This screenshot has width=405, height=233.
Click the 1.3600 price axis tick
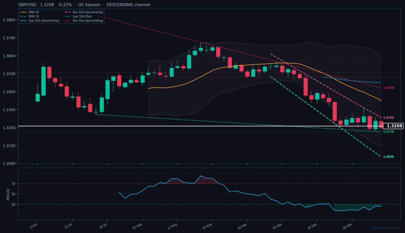pyautogui.click(x=9, y=56)
